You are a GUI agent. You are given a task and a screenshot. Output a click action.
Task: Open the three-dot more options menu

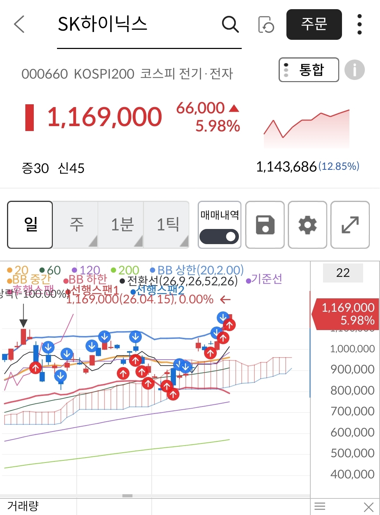359,24
